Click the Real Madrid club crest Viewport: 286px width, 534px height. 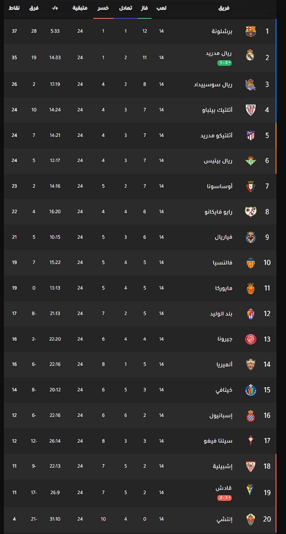[x=250, y=55]
